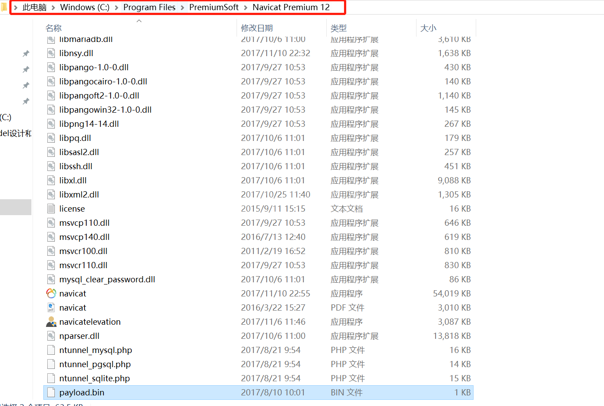Click the date 2017/11/10 22:55

pyautogui.click(x=275, y=293)
